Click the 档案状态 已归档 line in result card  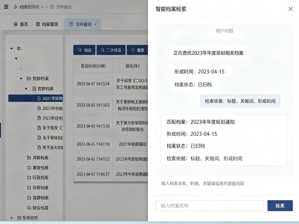coord(186,146)
